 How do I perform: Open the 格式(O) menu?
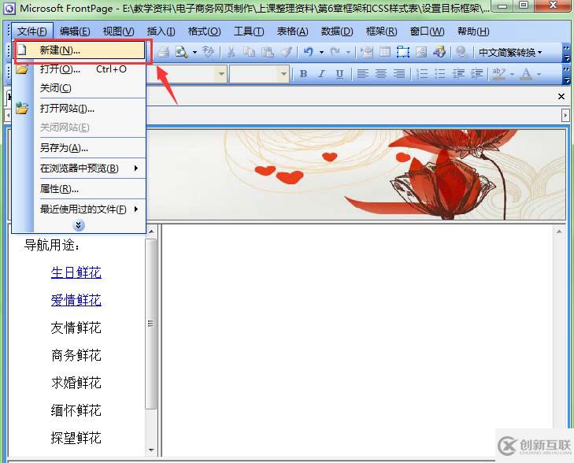(x=204, y=31)
